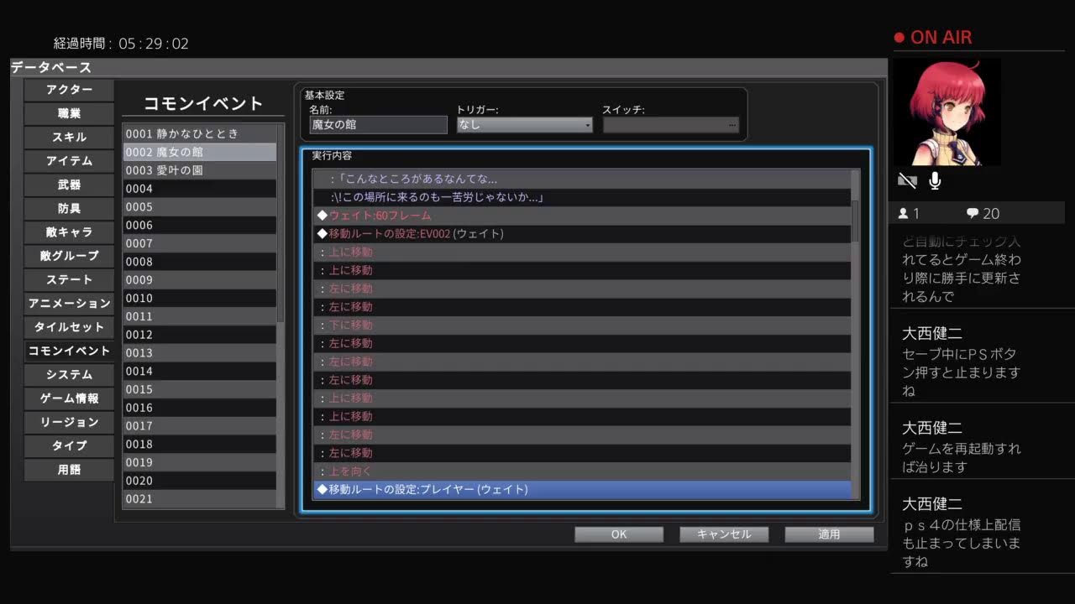Select the ウェイト:60フレーム command line

pos(581,216)
